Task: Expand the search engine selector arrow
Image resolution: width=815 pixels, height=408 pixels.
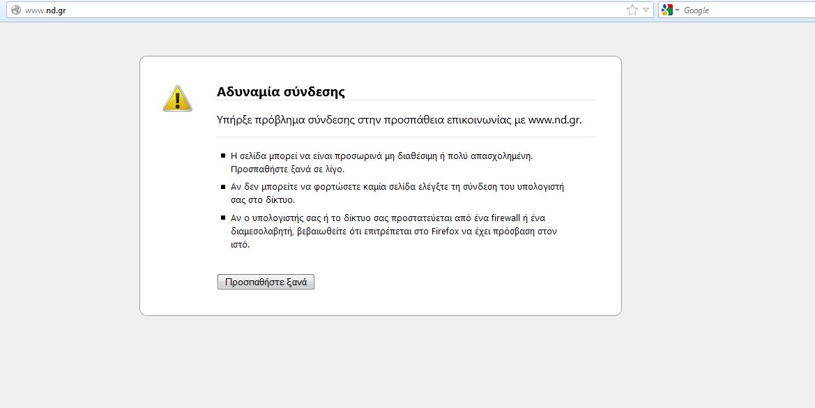Action: click(677, 10)
